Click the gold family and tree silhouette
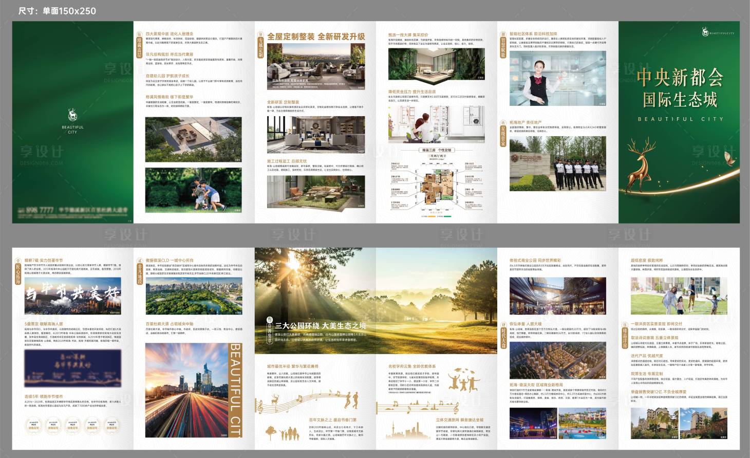The height and width of the screenshot is (458, 750). coord(282,432)
